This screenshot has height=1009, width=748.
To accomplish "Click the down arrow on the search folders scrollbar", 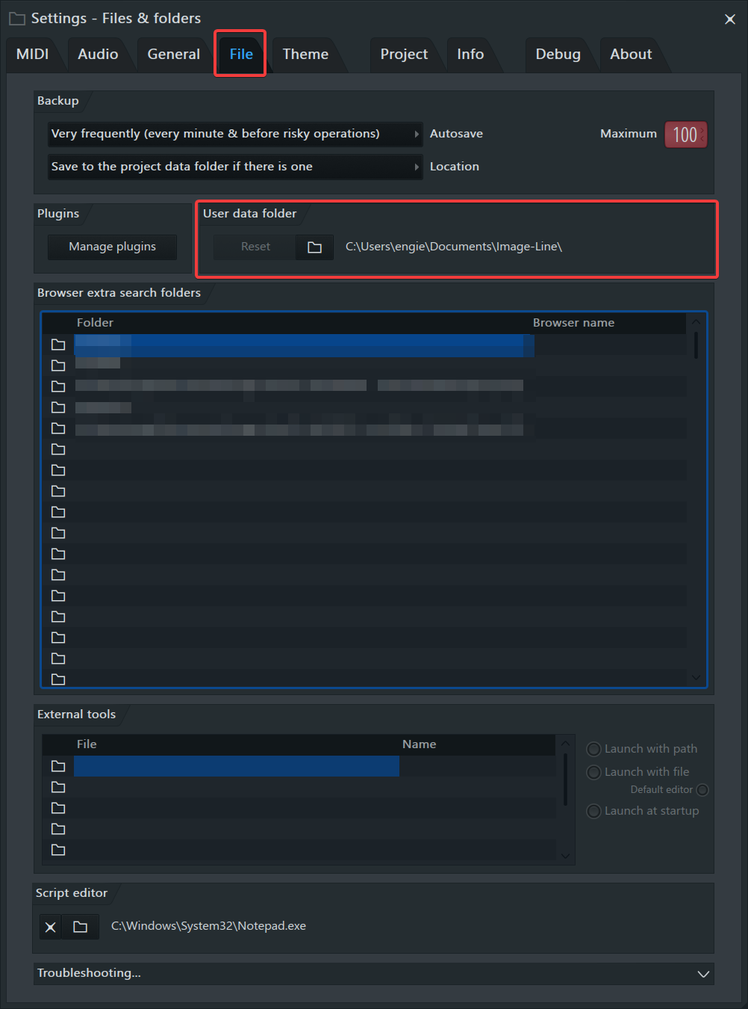I will (696, 677).
